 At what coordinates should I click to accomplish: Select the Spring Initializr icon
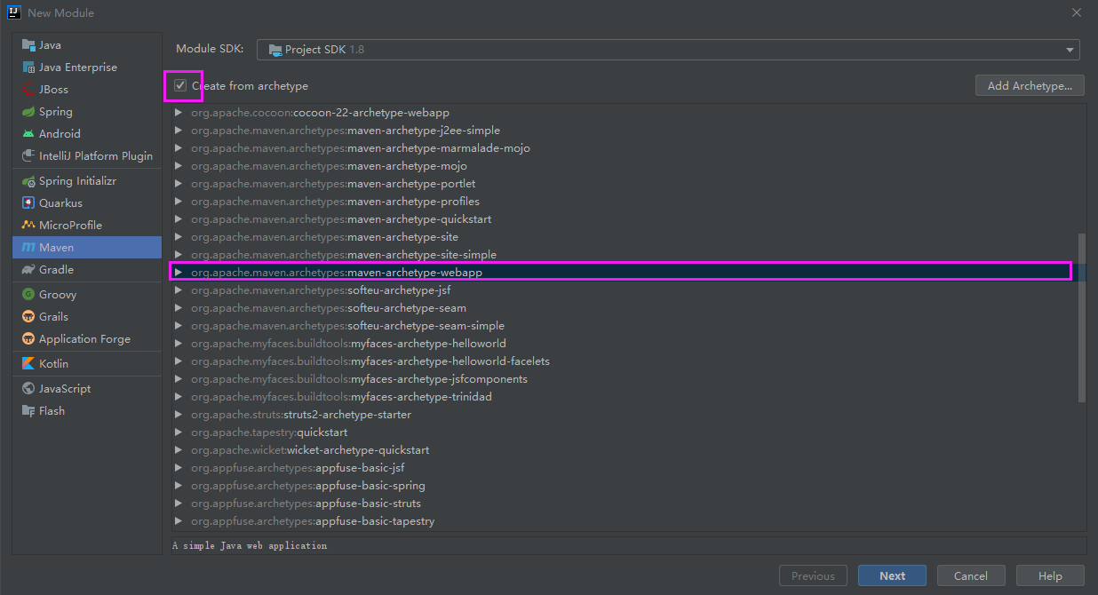28,181
